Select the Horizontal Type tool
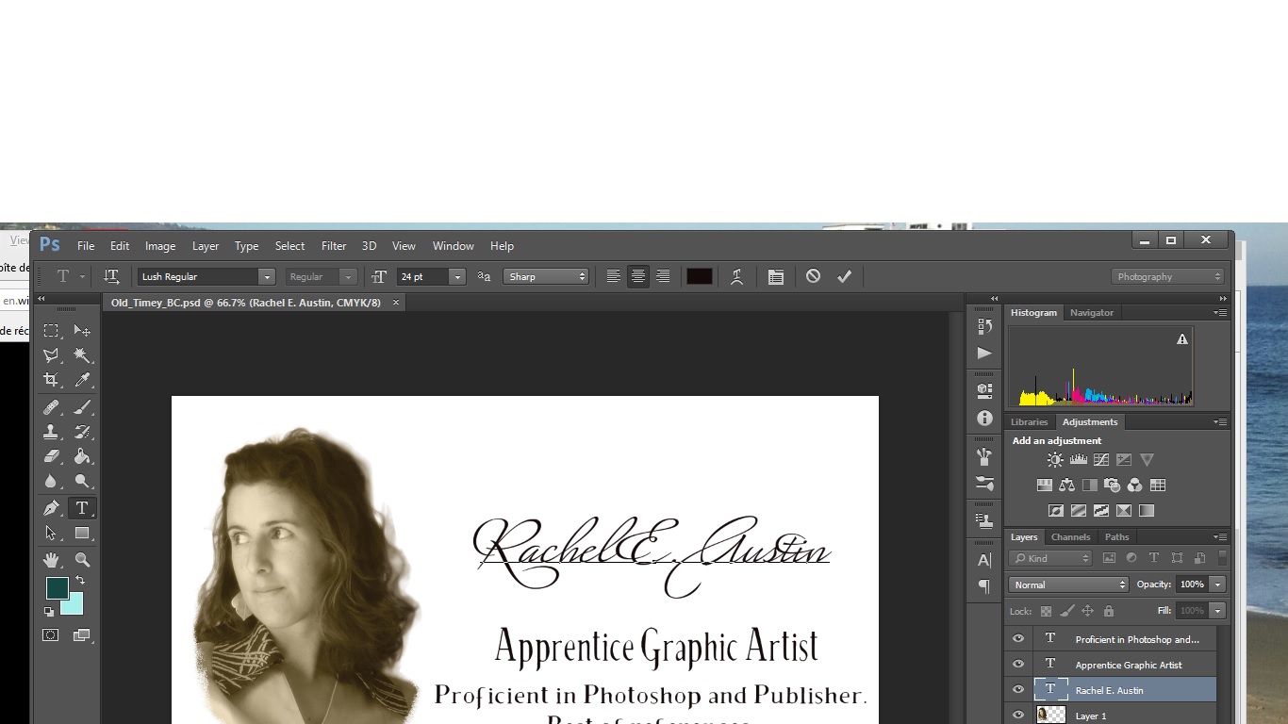The height and width of the screenshot is (724, 1288). click(82, 508)
